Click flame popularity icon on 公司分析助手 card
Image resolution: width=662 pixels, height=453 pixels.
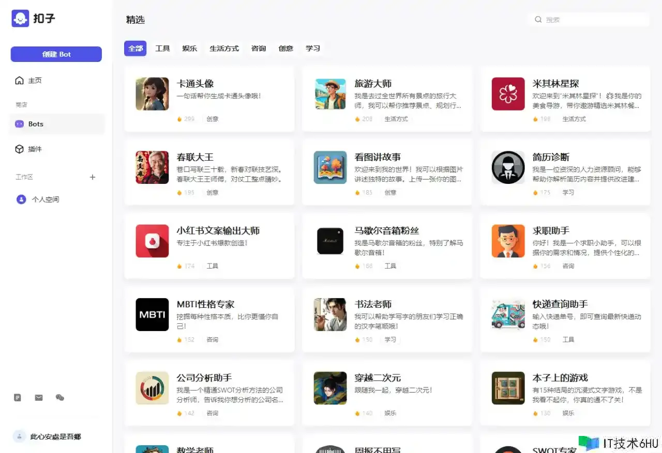(179, 413)
